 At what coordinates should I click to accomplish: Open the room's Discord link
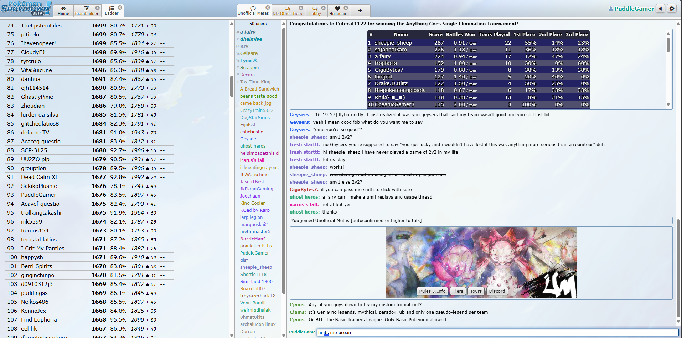[497, 291]
